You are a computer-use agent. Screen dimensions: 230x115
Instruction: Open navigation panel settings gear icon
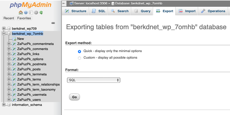[x=36, y=12]
